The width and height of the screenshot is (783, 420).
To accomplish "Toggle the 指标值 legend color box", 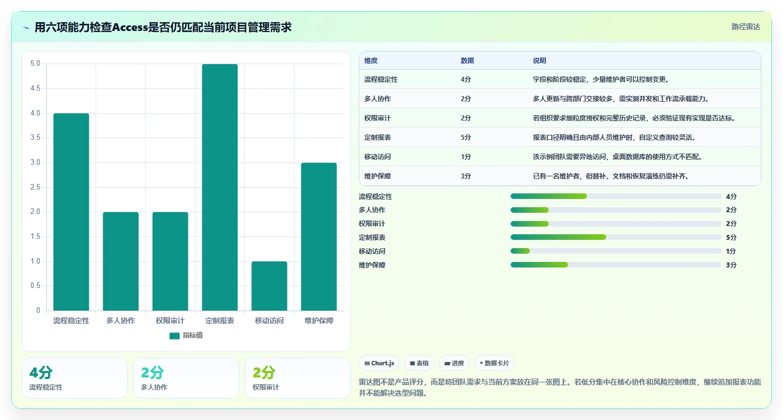I will (x=175, y=336).
